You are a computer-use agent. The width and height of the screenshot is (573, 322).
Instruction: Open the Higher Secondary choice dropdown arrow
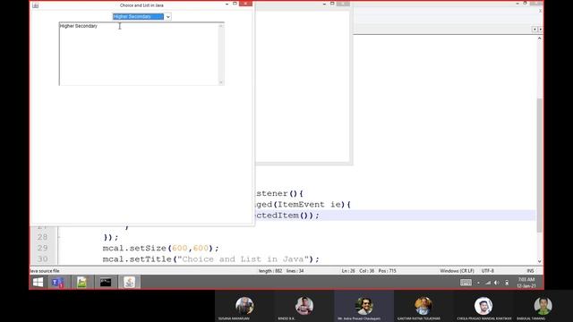pos(167,17)
